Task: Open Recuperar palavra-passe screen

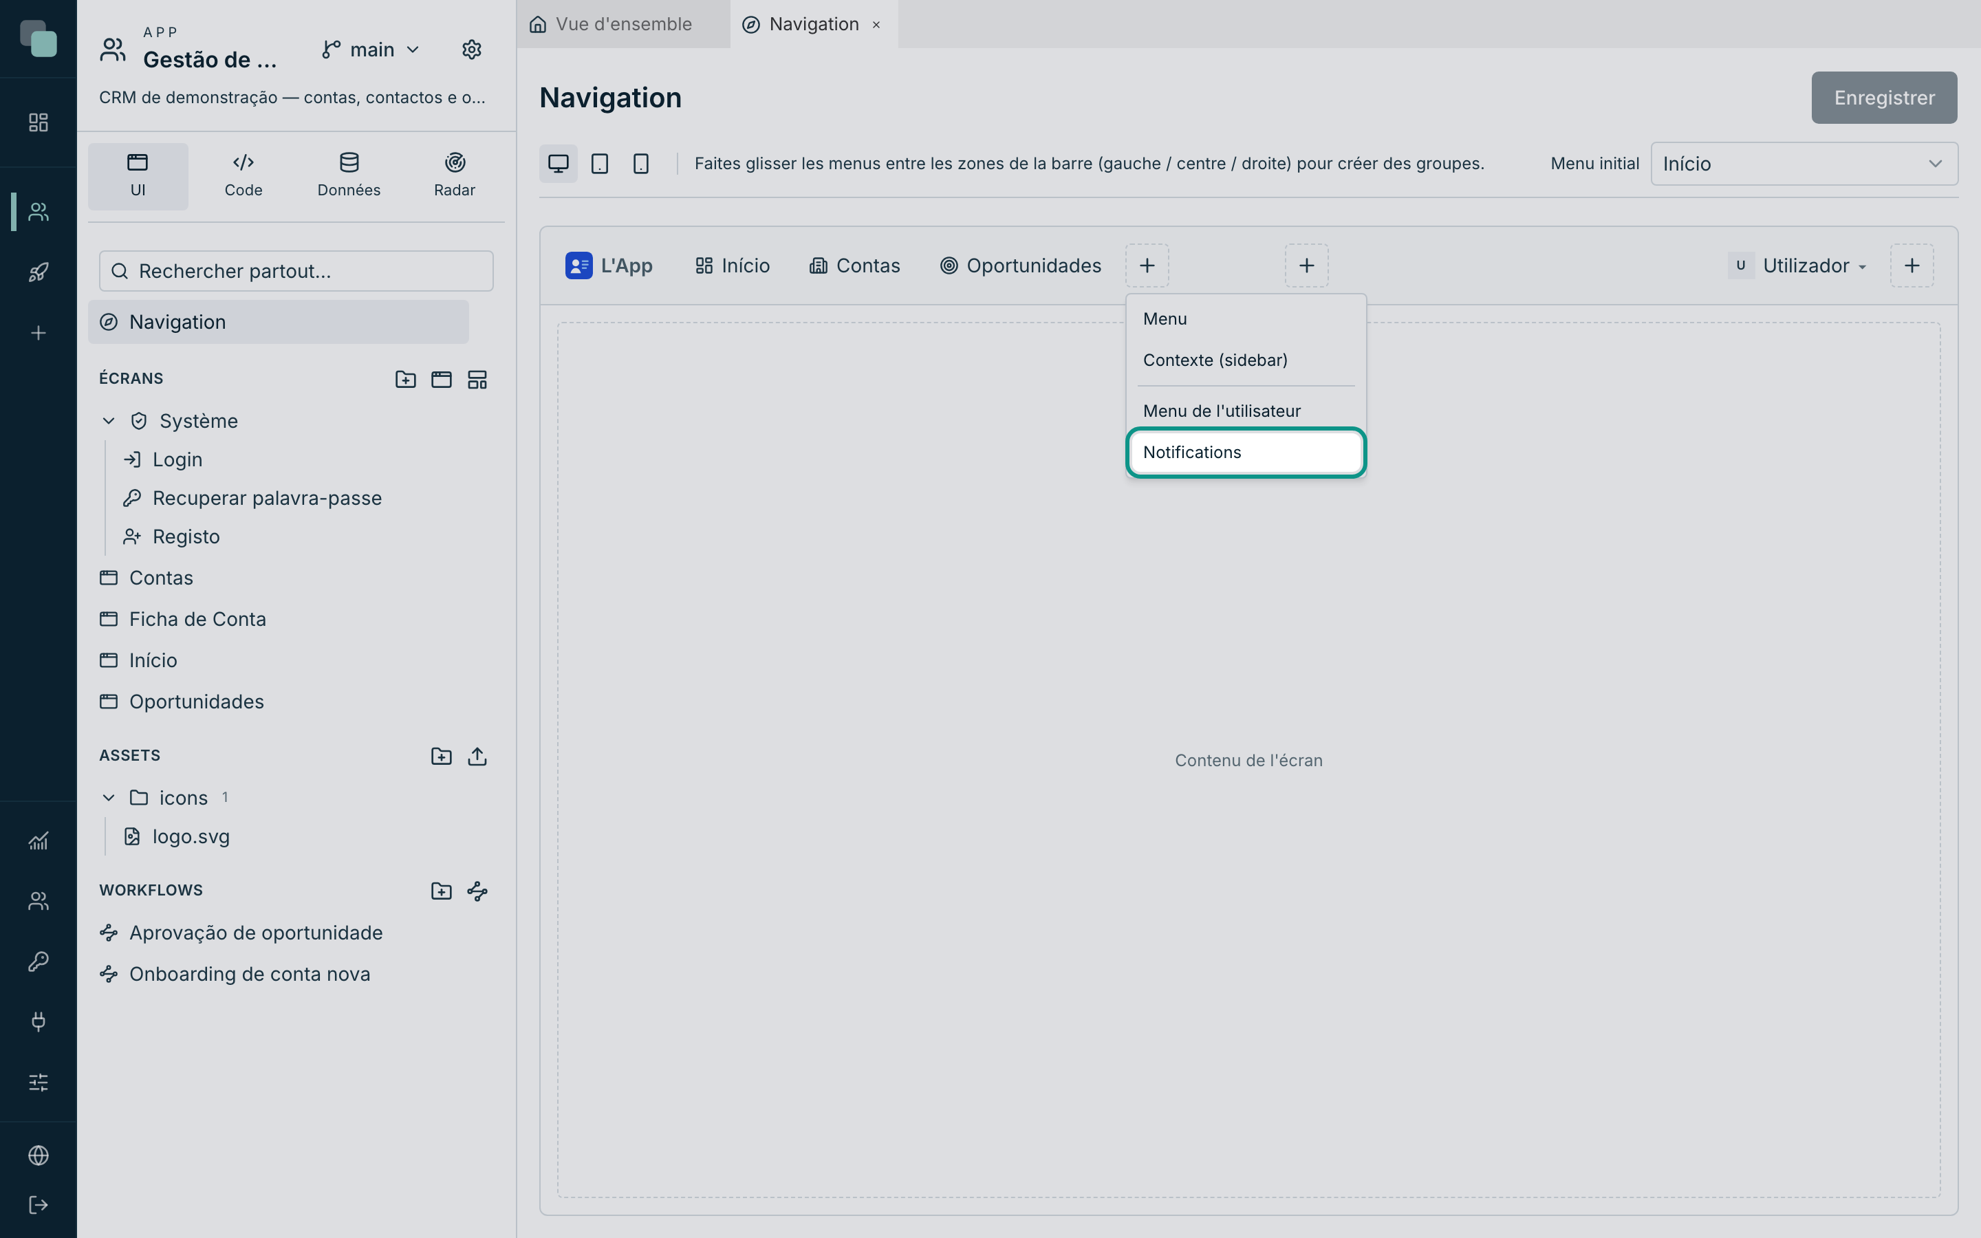Action: [252, 498]
